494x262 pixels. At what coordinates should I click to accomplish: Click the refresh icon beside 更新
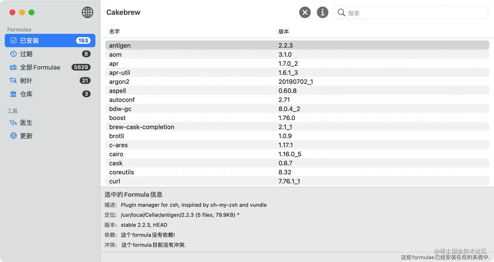pyautogui.click(x=13, y=136)
